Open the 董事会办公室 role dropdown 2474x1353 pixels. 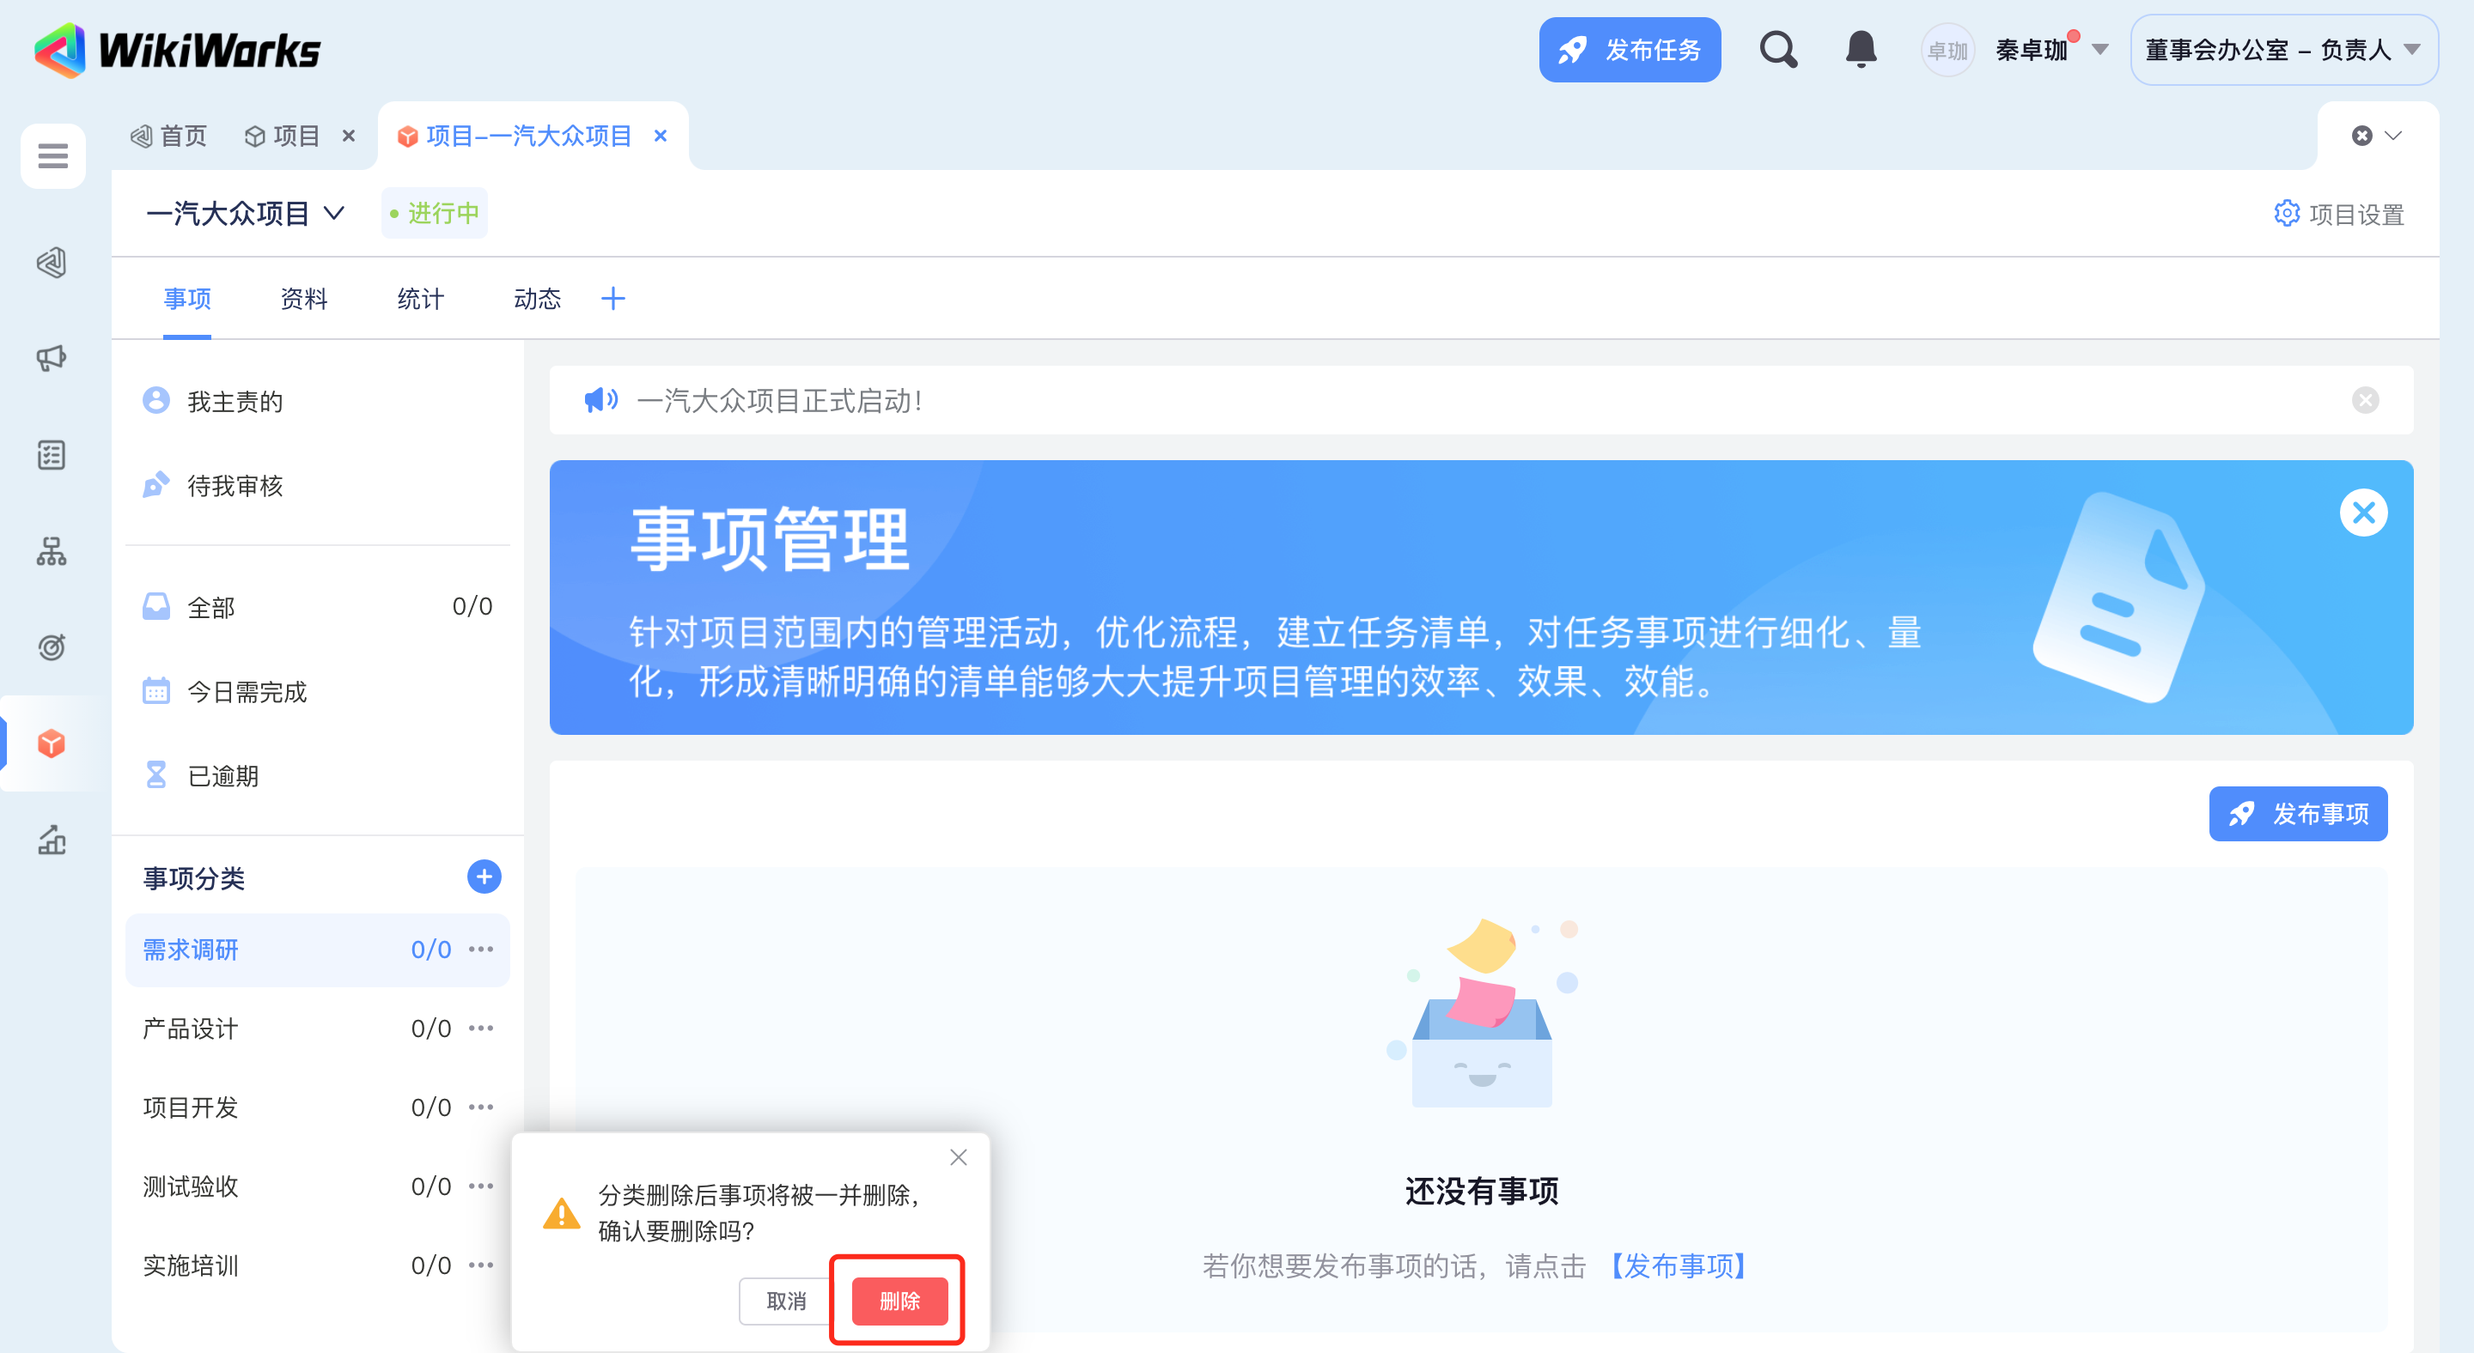click(2283, 50)
